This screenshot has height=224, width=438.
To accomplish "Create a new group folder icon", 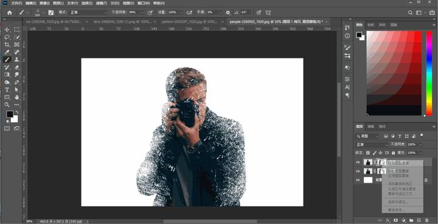I will click(411, 220).
